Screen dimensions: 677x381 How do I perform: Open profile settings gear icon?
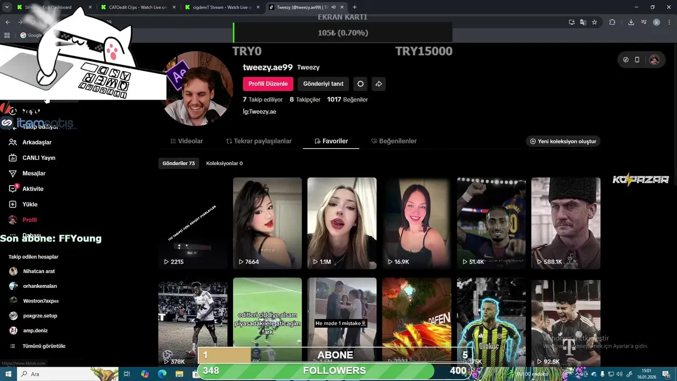[361, 84]
